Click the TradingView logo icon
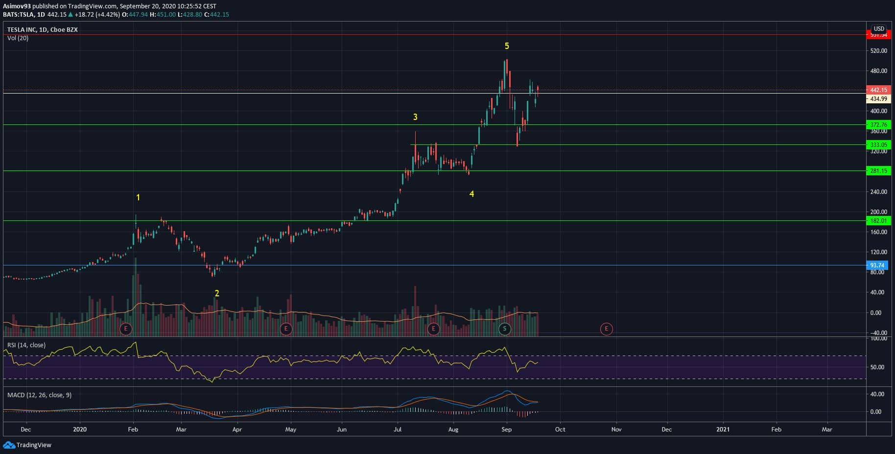Viewport: 895px width, 454px height. (9, 445)
